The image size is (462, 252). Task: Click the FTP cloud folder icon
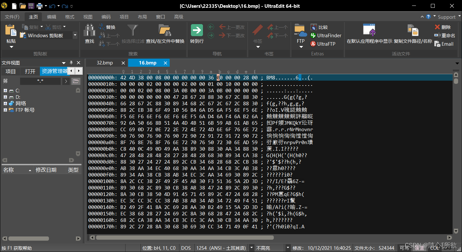pyautogui.click(x=301, y=30)
